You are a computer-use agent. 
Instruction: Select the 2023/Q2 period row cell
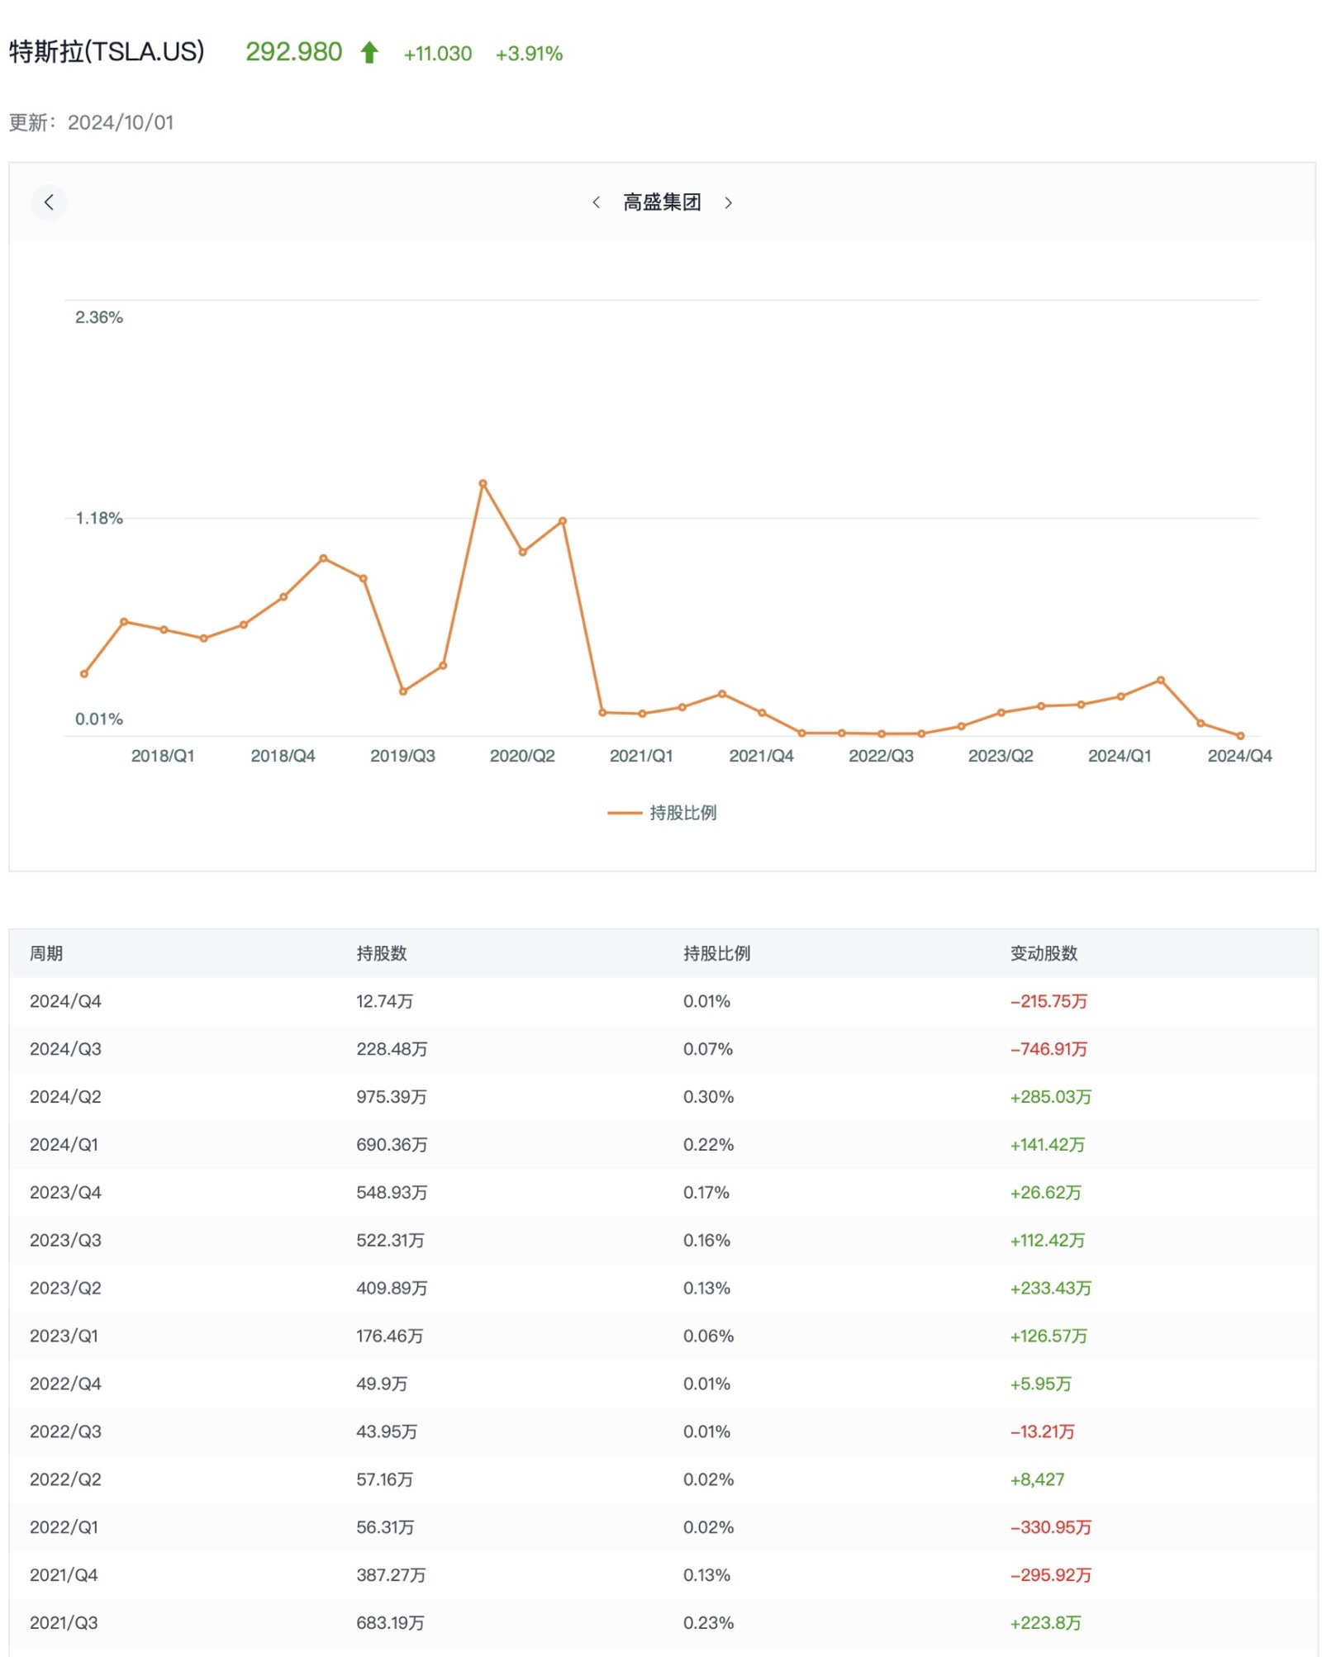tap(65, 1289)
